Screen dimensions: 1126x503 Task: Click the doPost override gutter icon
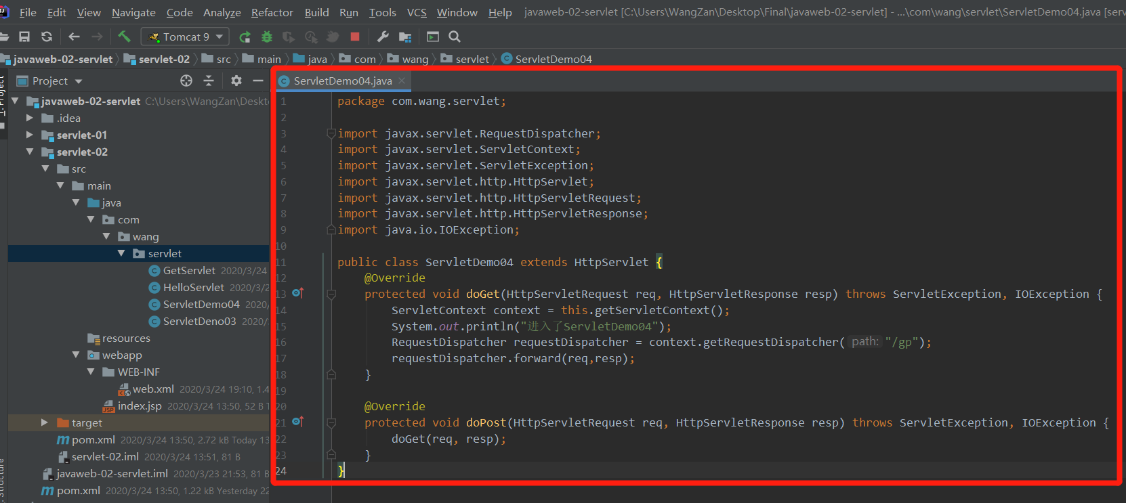[x=298, y=422]
